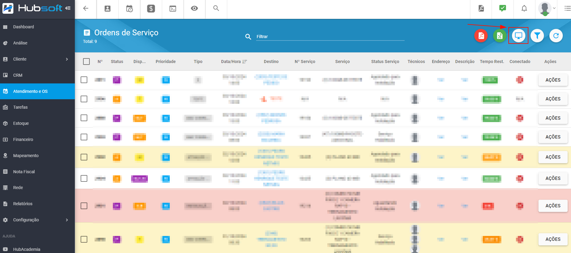Click the dollar sign toolbar icon

[151, 9]
